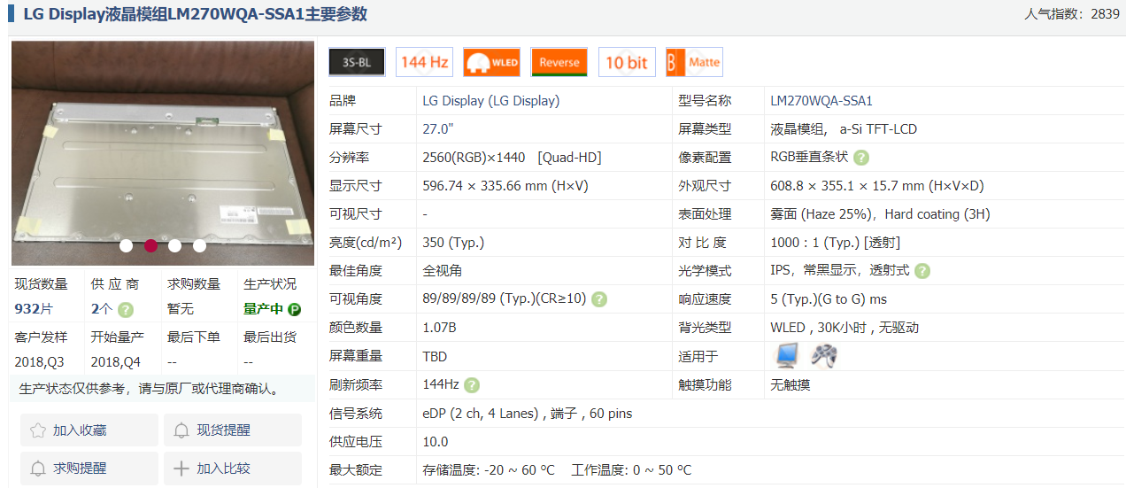
Task: Click the 开始量产 date 2018,Q4
Action: (x=115, y=362)
